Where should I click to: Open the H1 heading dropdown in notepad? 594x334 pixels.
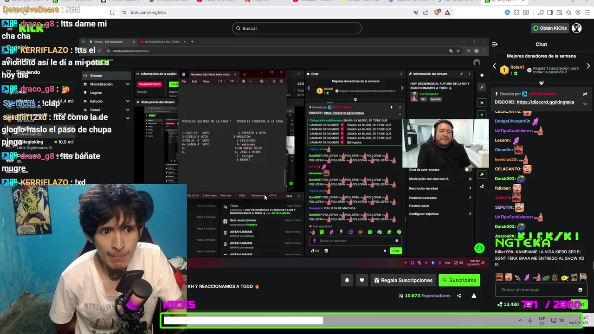(221, 81)
